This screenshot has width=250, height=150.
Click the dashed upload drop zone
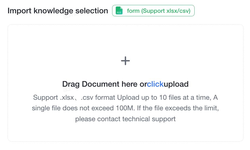(126, 83)
